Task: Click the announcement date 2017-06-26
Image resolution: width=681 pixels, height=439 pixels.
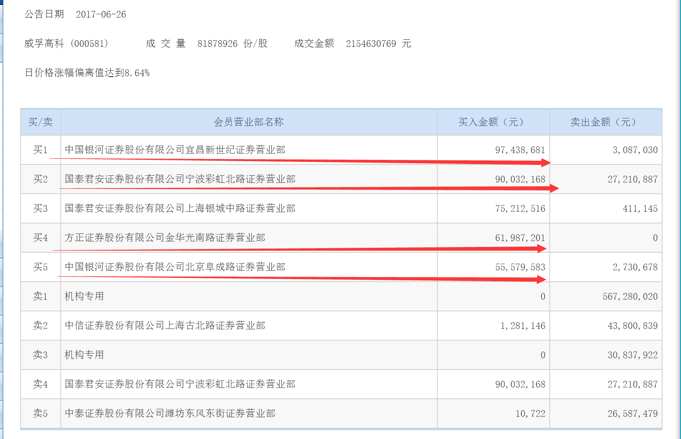Action: pyautogui.click(x=101, y=14)
